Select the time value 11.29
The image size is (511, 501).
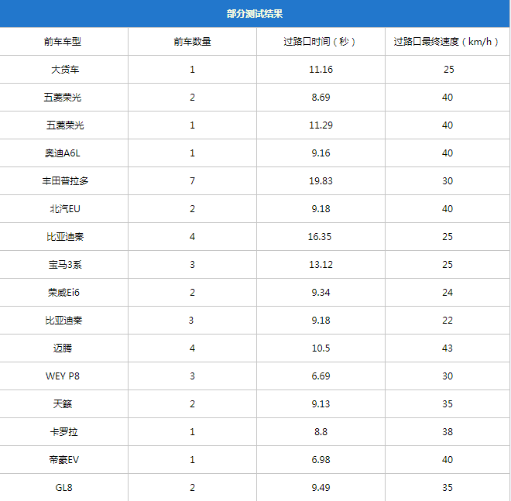click(x=321, y=125)
